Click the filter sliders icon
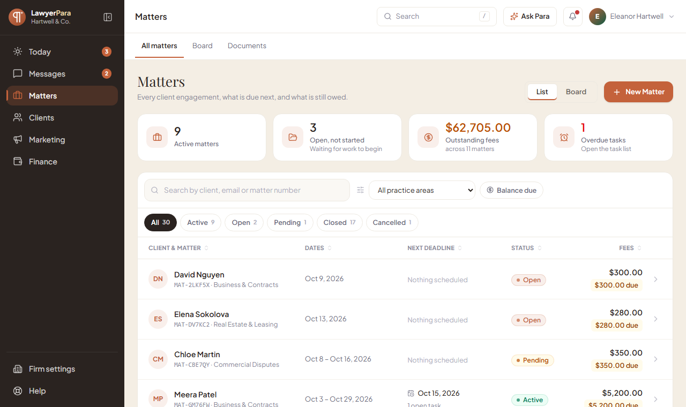The width and height of the screenshot is (686, 407). pyautogui.click(x=361, y=190)
